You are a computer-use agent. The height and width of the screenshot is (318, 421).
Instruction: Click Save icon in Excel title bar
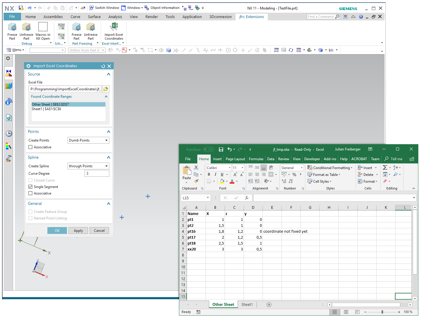tap(221, 150)
